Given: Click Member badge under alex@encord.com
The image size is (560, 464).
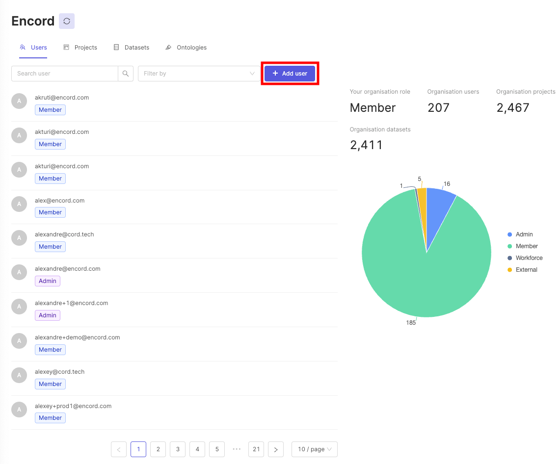Looking at the screenshot, I should (51, 212).
